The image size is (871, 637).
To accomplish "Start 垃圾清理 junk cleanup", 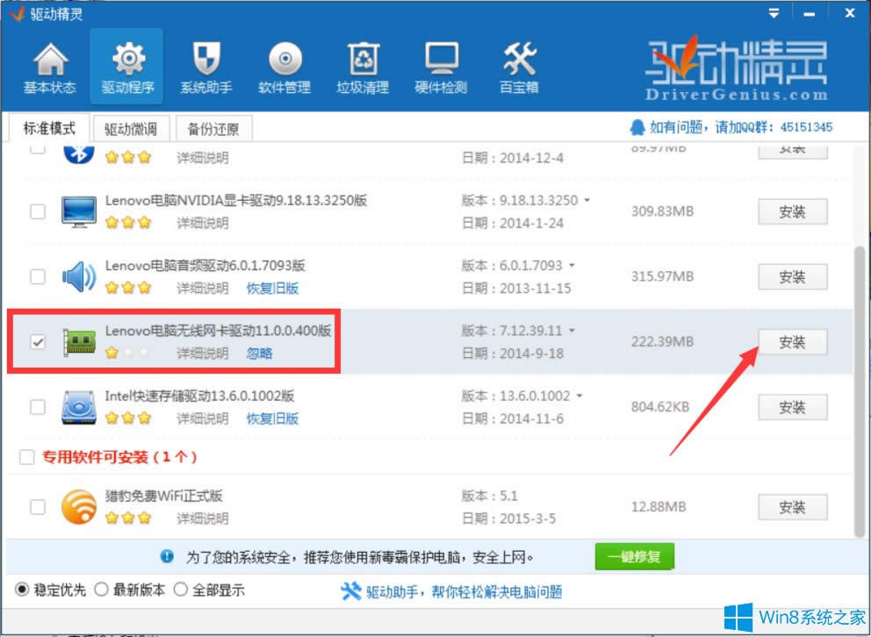I will 362,66.
